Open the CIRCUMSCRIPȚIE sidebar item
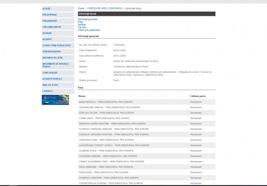Viewport: 267px width, 186px height. 52,27
